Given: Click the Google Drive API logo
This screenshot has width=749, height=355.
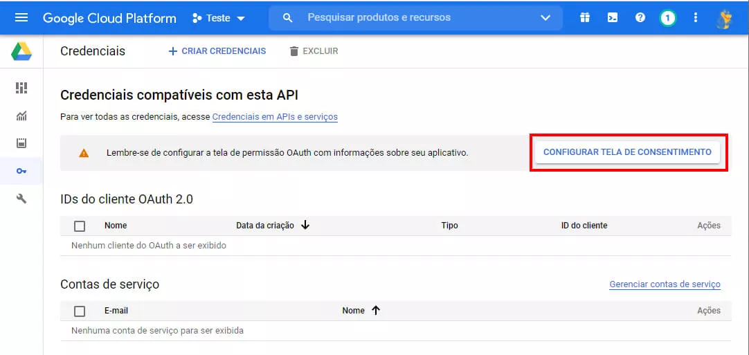Looking at the screenshot, I should (21, 51).
